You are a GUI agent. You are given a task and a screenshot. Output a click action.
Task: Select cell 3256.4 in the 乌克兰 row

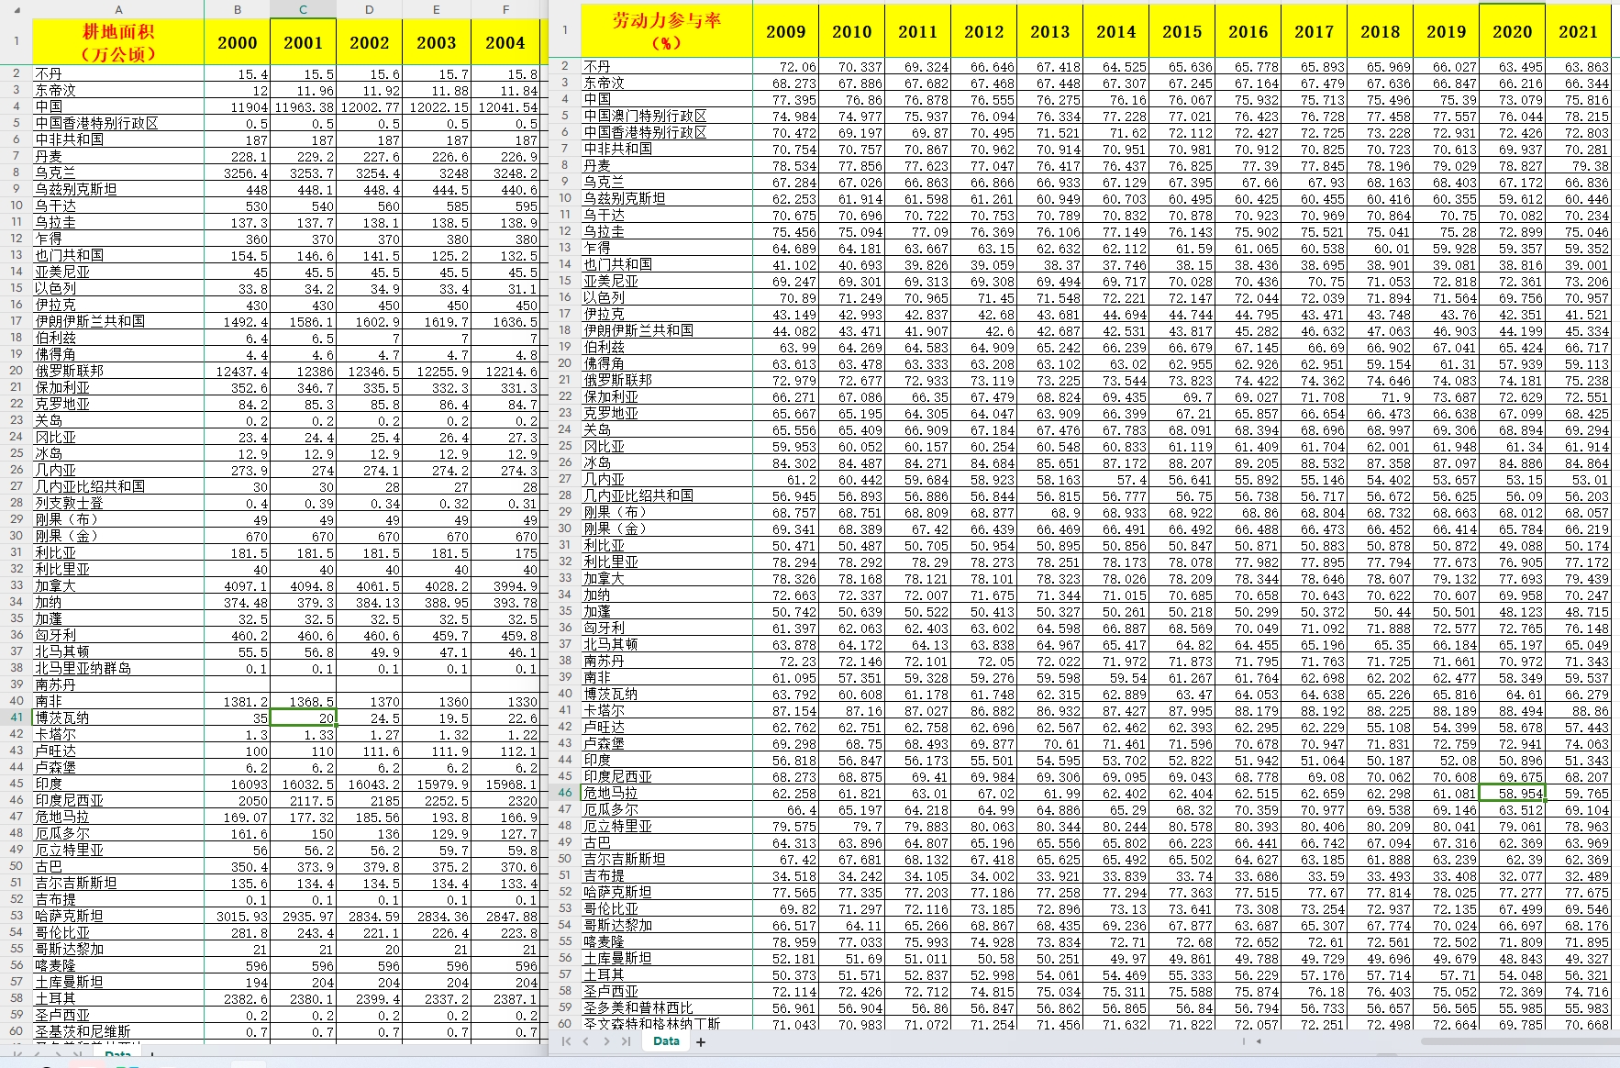click(238, 172)
